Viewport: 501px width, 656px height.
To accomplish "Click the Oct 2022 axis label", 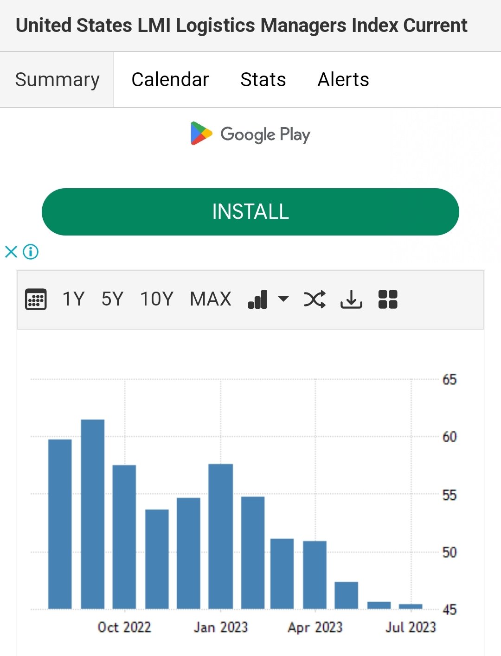I will point(124,627).
